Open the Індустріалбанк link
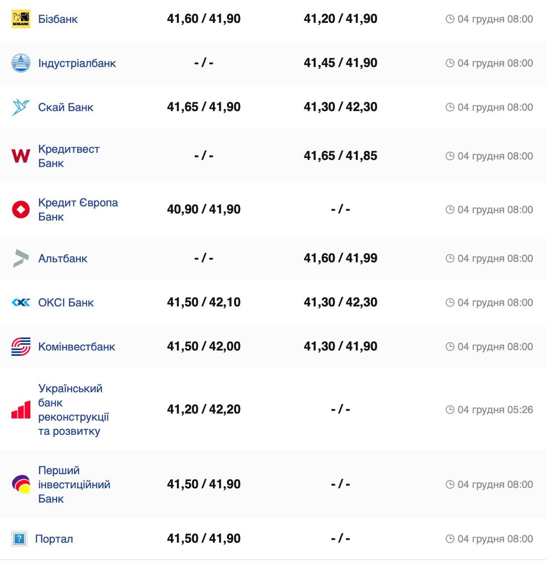Viewport: 549px width, 562px height. tap(77, 63)
